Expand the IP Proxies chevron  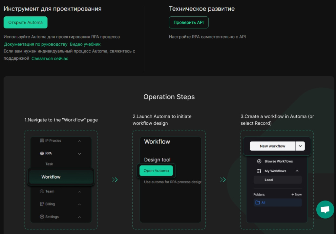coord(79,141)
